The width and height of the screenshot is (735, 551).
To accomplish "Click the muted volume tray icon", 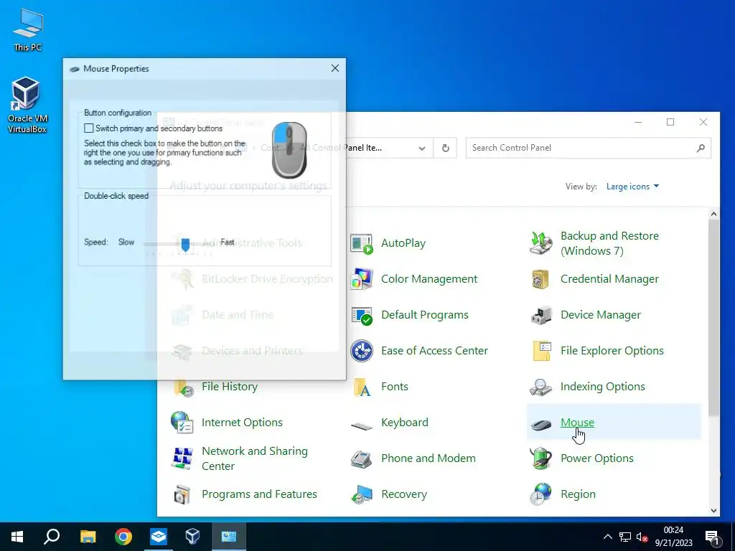I will [x=642, y=537].
